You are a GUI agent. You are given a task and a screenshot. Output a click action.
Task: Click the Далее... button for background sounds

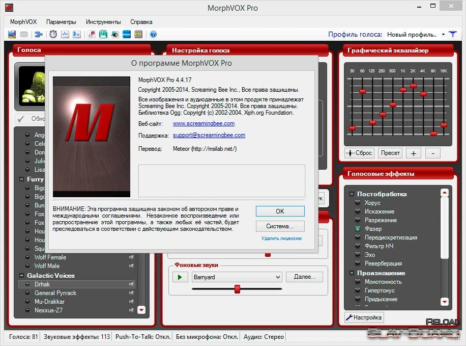click(x=304, y=277)
